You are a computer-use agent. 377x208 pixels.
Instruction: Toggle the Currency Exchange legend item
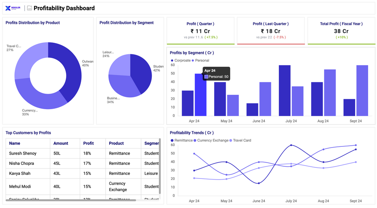[210, 141]
